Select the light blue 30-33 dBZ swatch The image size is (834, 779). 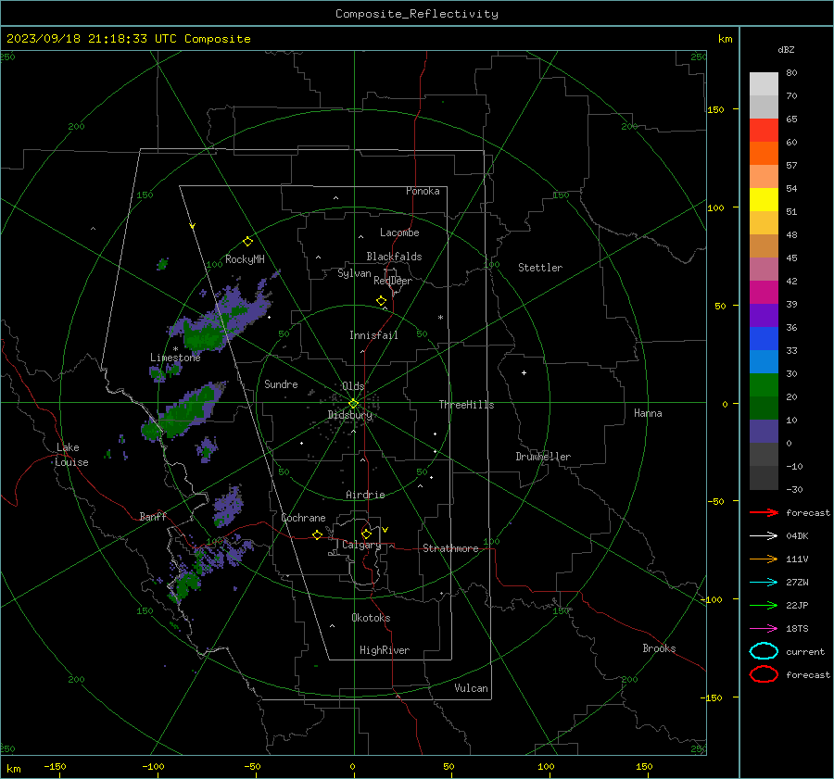pyautogui.click(x=764, y=362)
